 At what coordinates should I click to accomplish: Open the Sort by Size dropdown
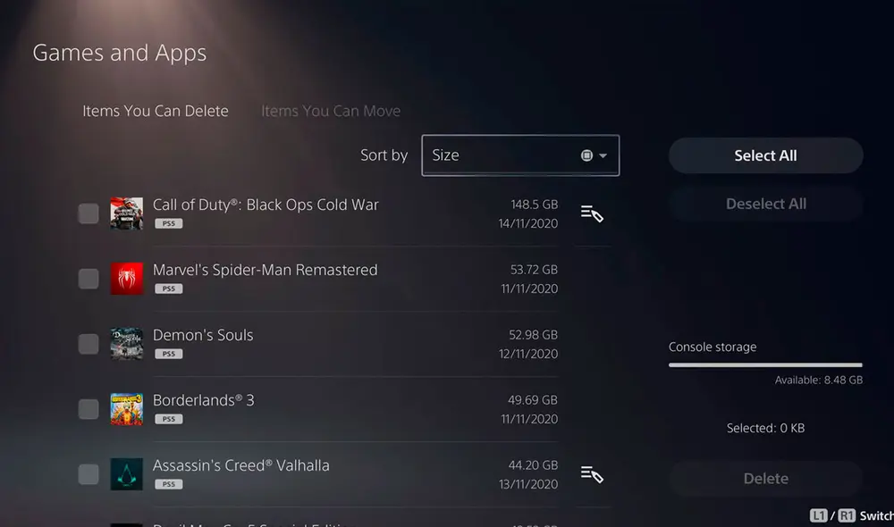[520, 155]
